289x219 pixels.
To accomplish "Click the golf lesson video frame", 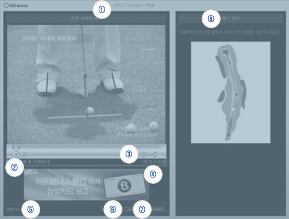I will pyautogui.click(x=86, y=84).
